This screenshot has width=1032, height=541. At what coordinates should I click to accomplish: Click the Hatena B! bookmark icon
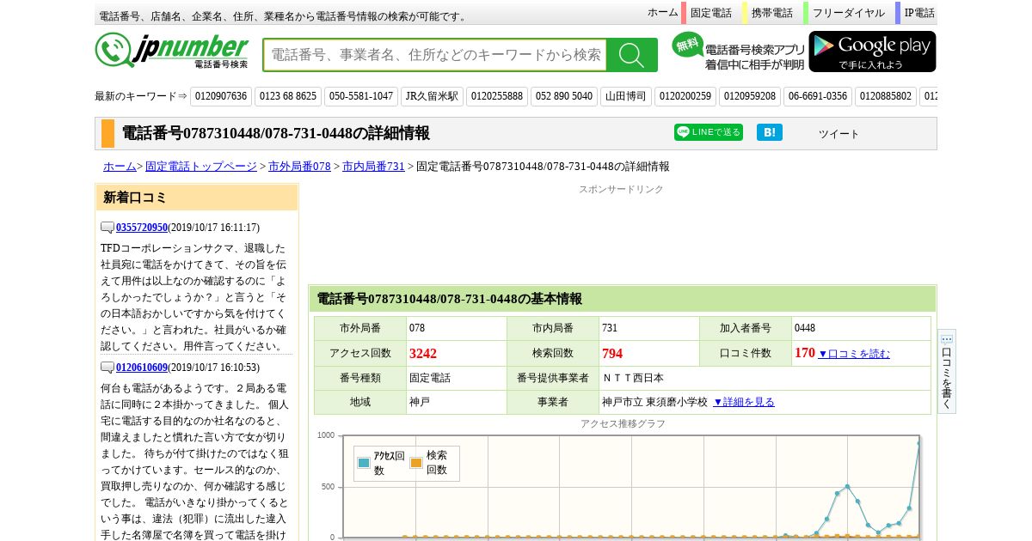[x=769, y=132]
